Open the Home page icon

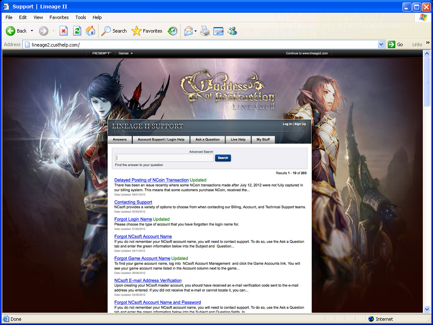90,31
